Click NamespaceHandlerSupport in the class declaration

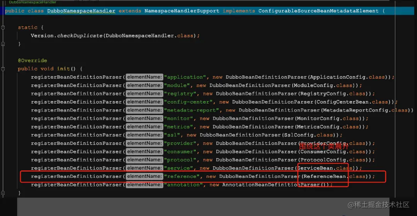tap(182, 11)
